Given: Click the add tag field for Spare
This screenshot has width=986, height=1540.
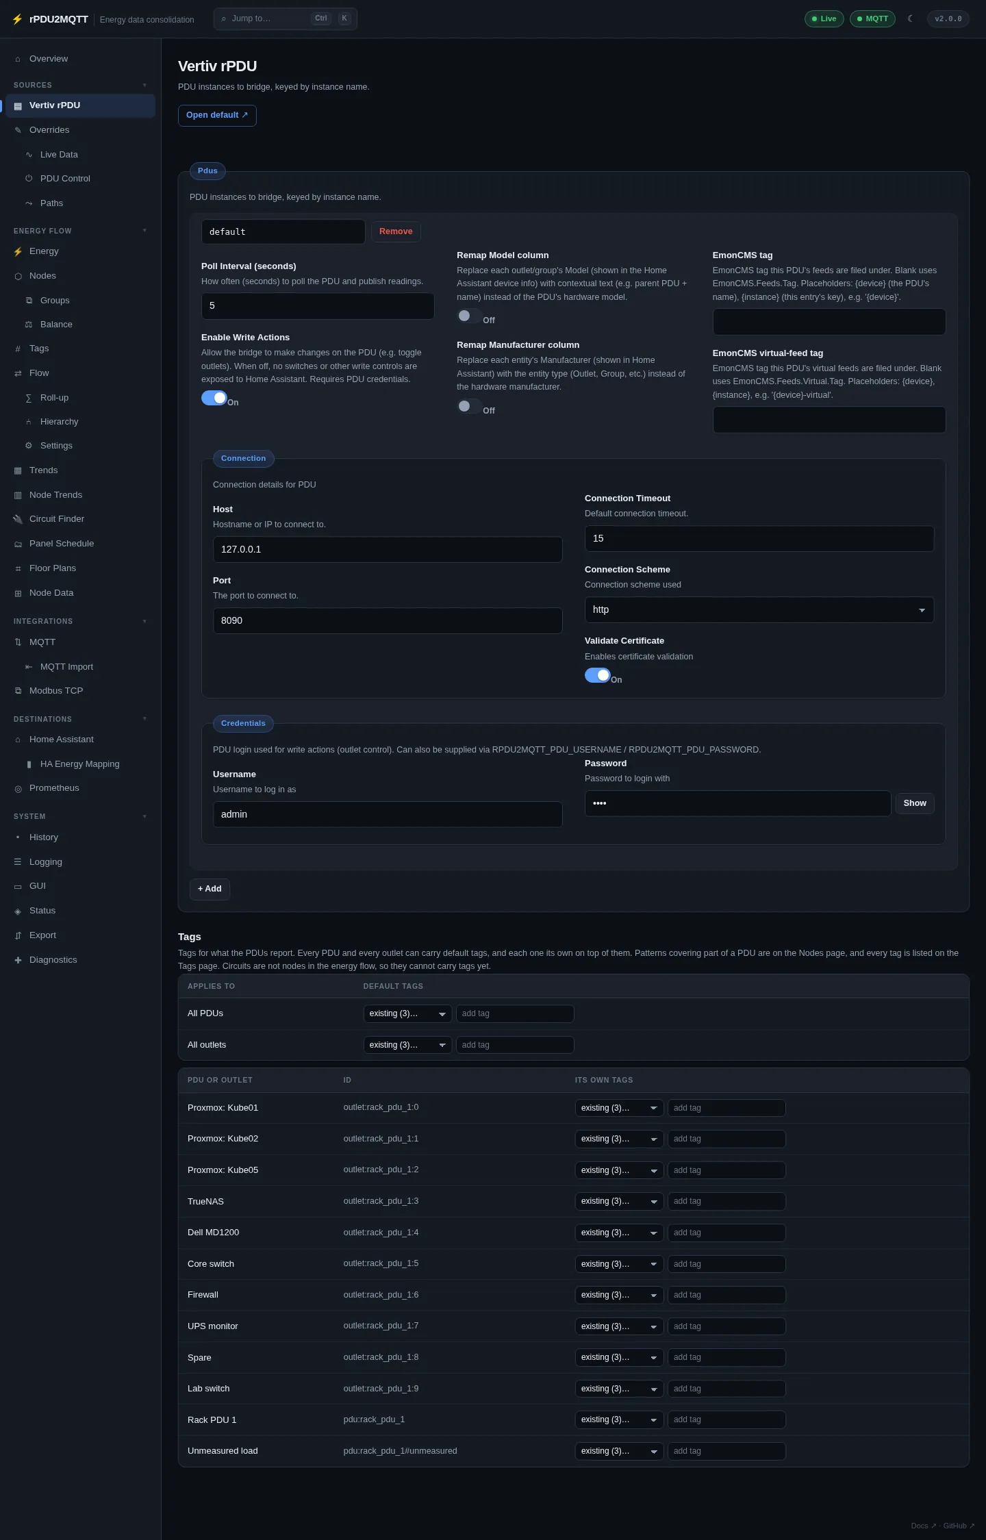Looking at the screenshot, I should 726,1357.
